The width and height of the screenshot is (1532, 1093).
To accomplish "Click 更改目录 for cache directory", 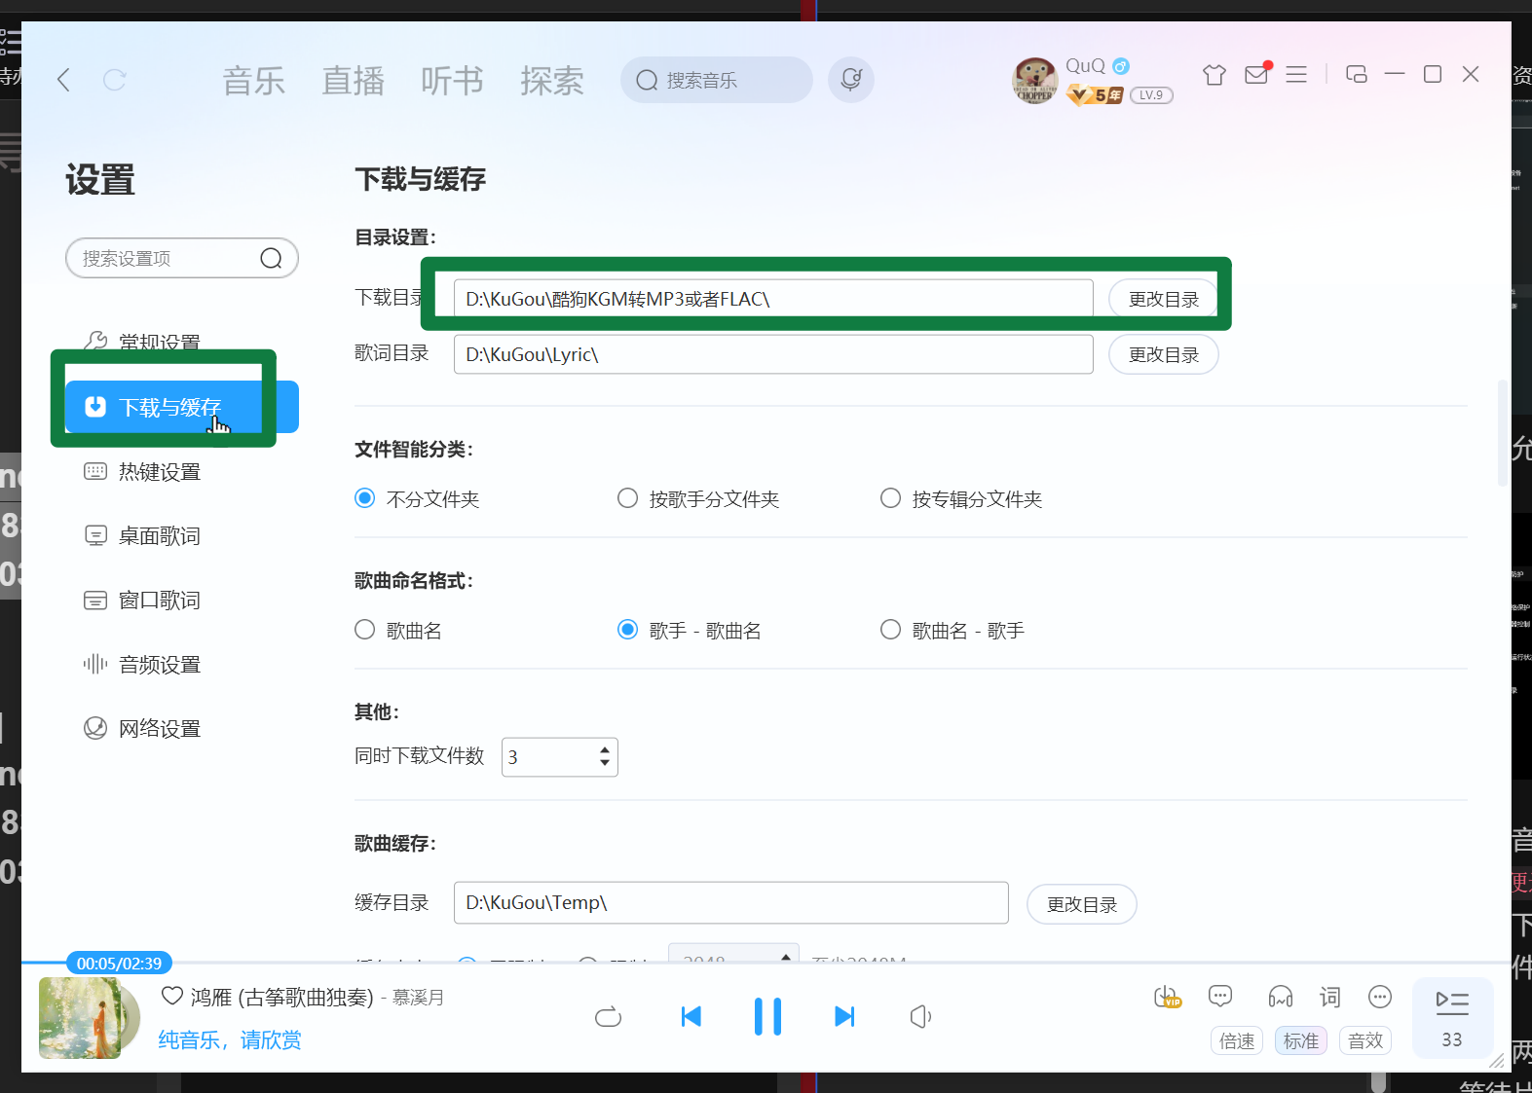I will 1082,904.
